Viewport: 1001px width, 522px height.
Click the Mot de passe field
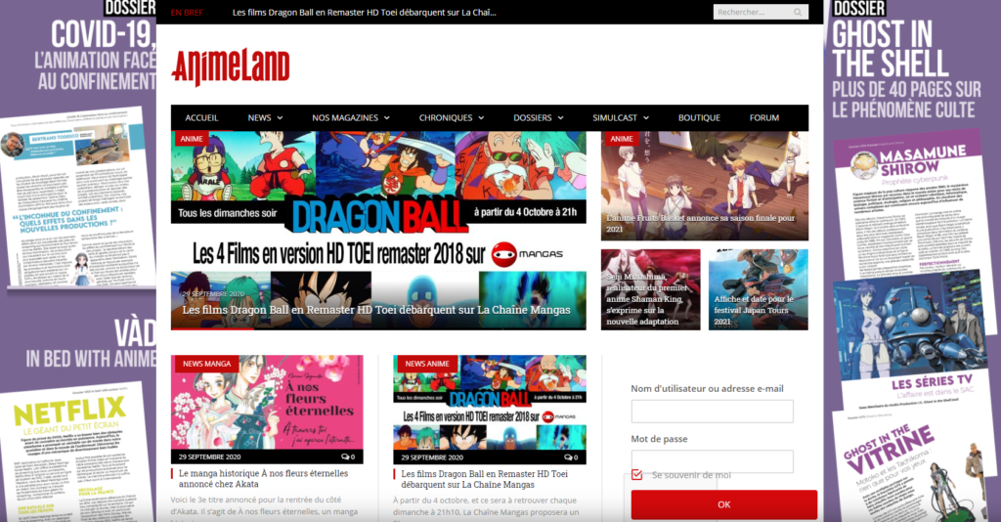(x=712, y=460)
